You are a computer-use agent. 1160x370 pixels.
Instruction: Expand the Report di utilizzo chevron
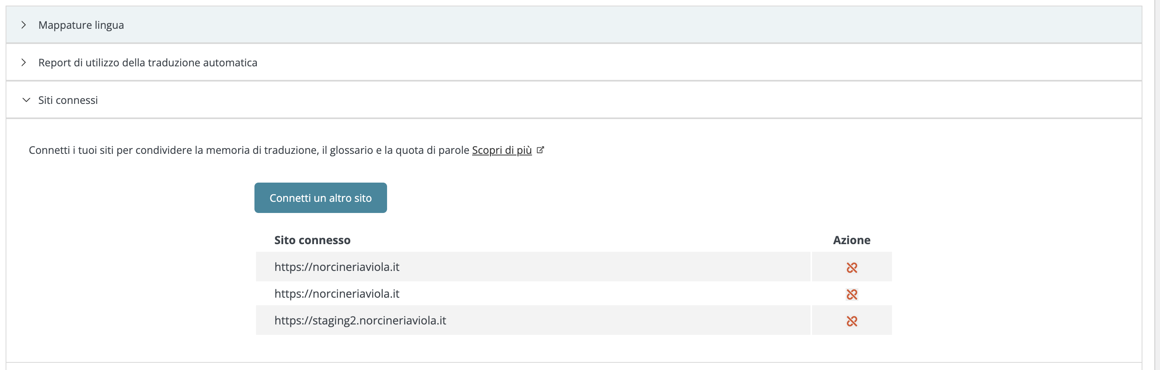click(x=24, y=62)
